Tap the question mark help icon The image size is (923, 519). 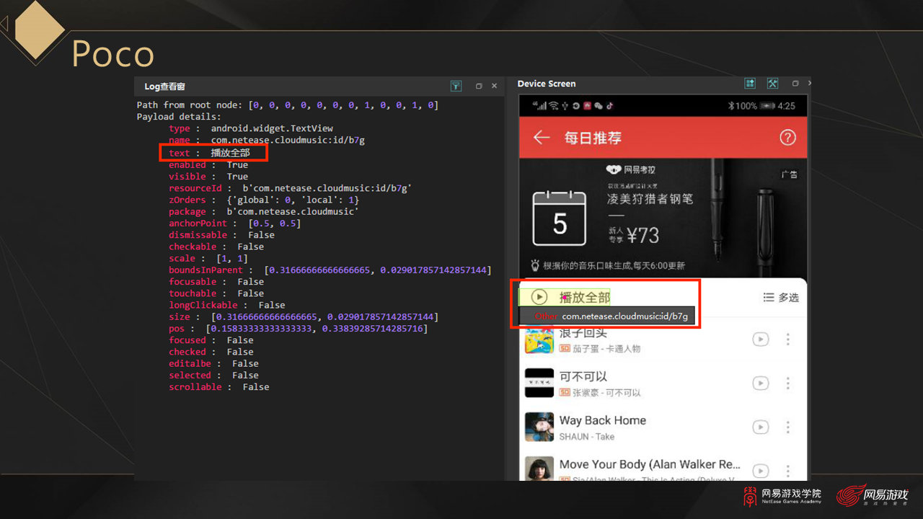[x=787, y=138]
